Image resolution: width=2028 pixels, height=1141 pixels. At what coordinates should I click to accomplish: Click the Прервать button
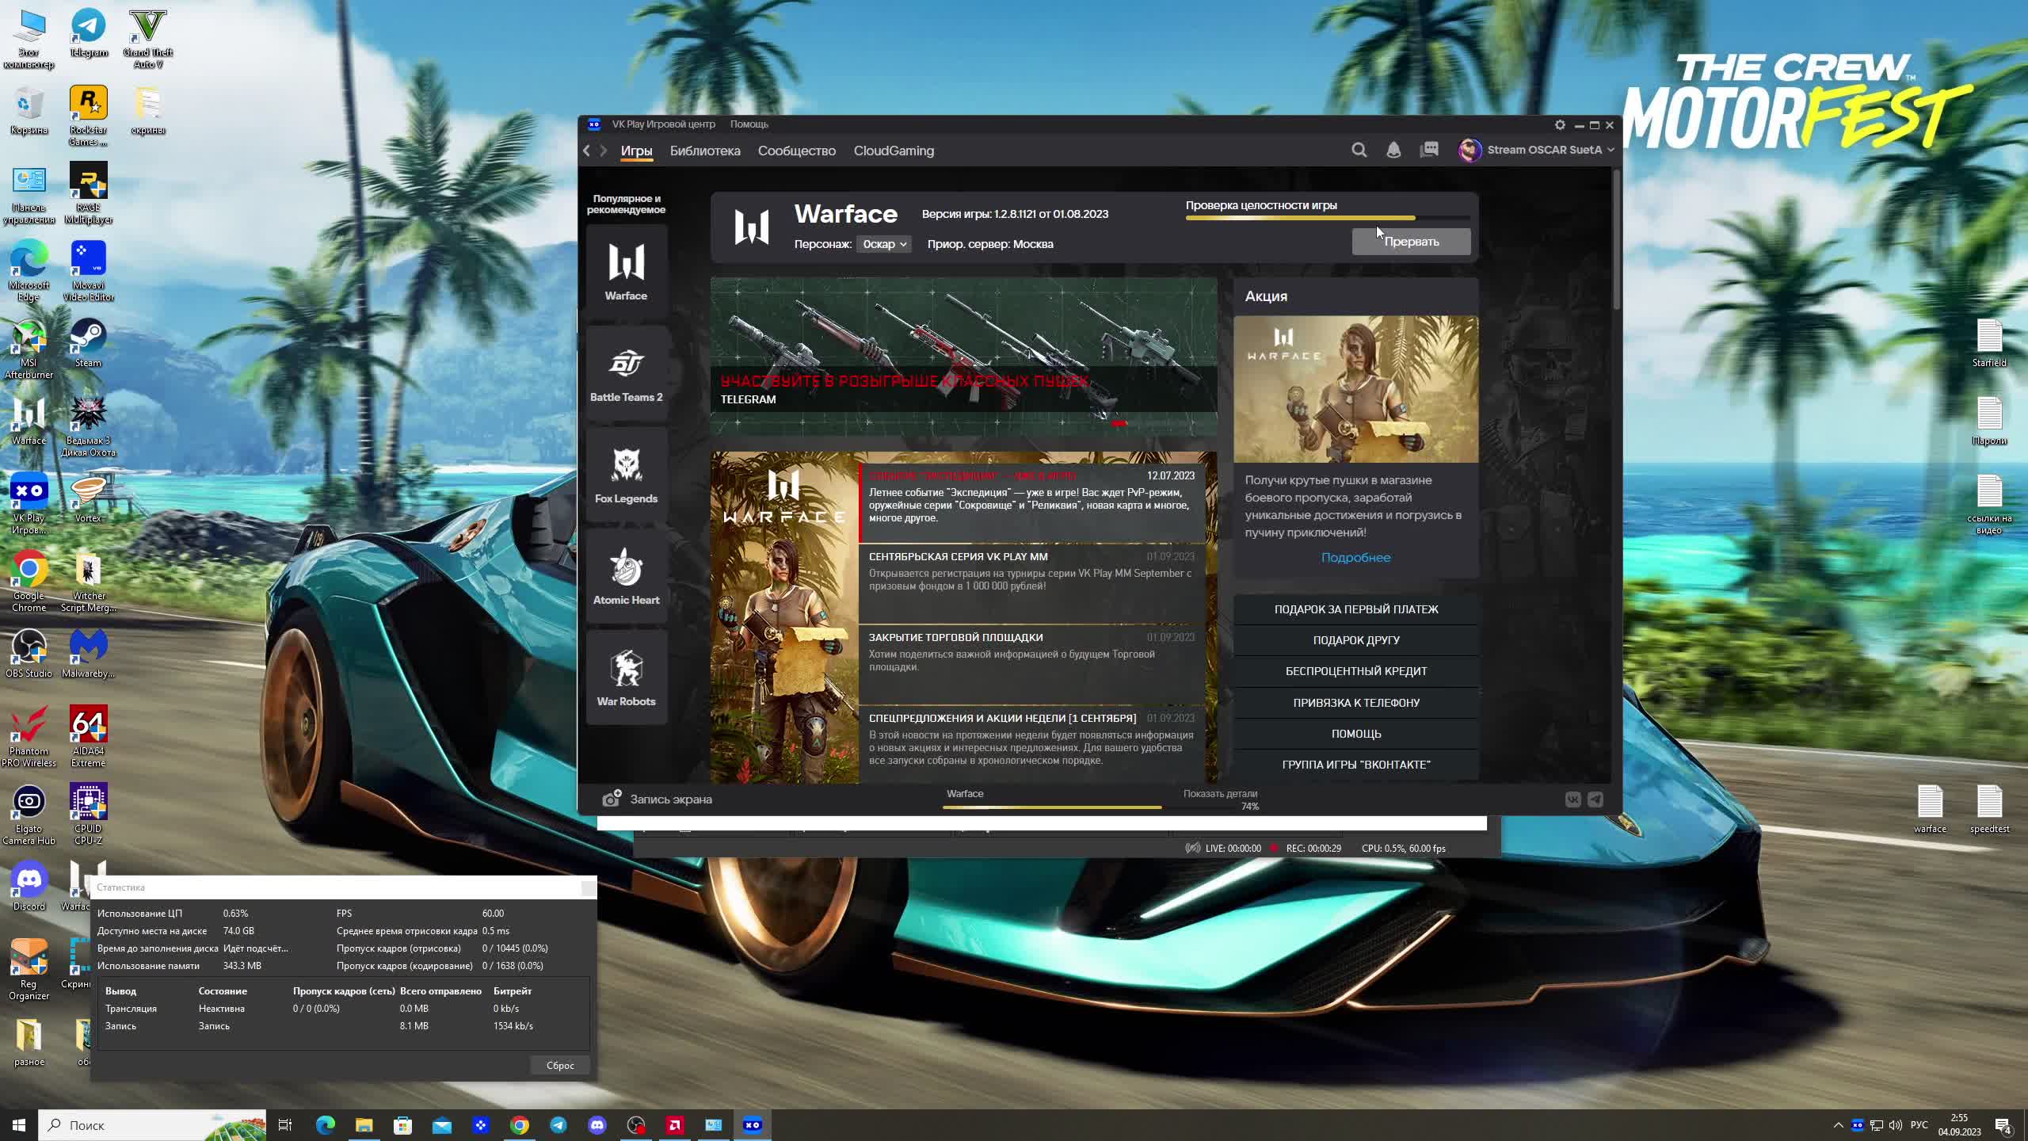(1411, 242)
